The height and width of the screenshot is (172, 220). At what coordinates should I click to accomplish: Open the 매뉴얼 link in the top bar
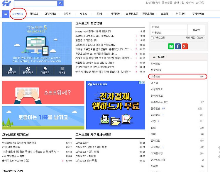click(179, 3)
